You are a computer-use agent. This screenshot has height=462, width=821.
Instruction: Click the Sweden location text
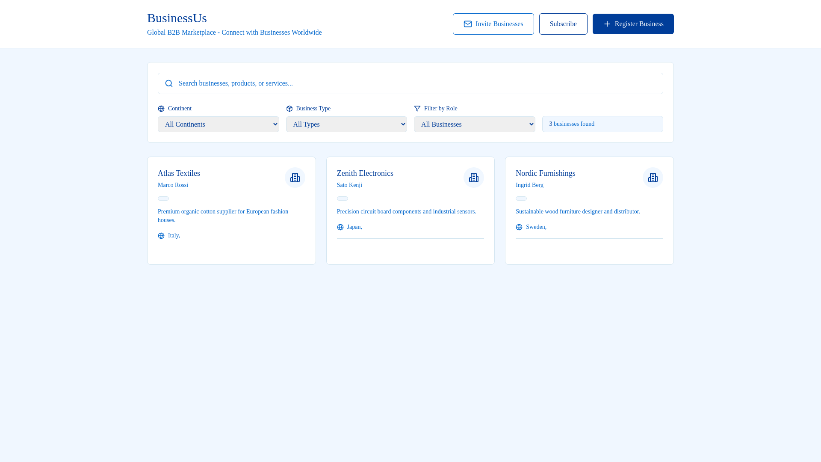click(536, 227)
